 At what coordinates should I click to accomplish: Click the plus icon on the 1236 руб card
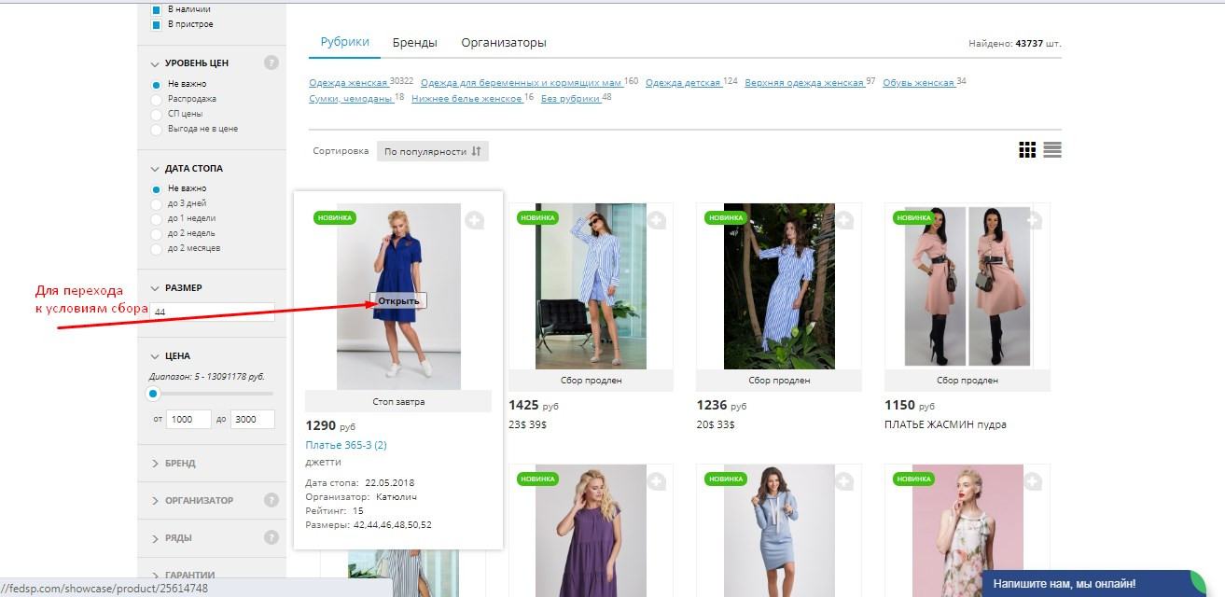tap(844, 220)
